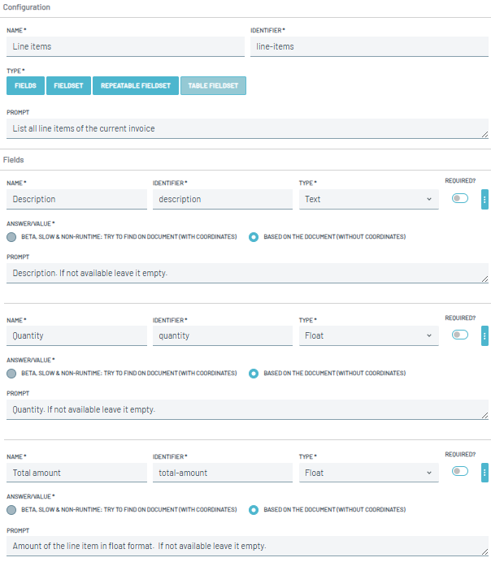
Task: Choose the Repeatable Fieldset type
Action: [136, 86]
